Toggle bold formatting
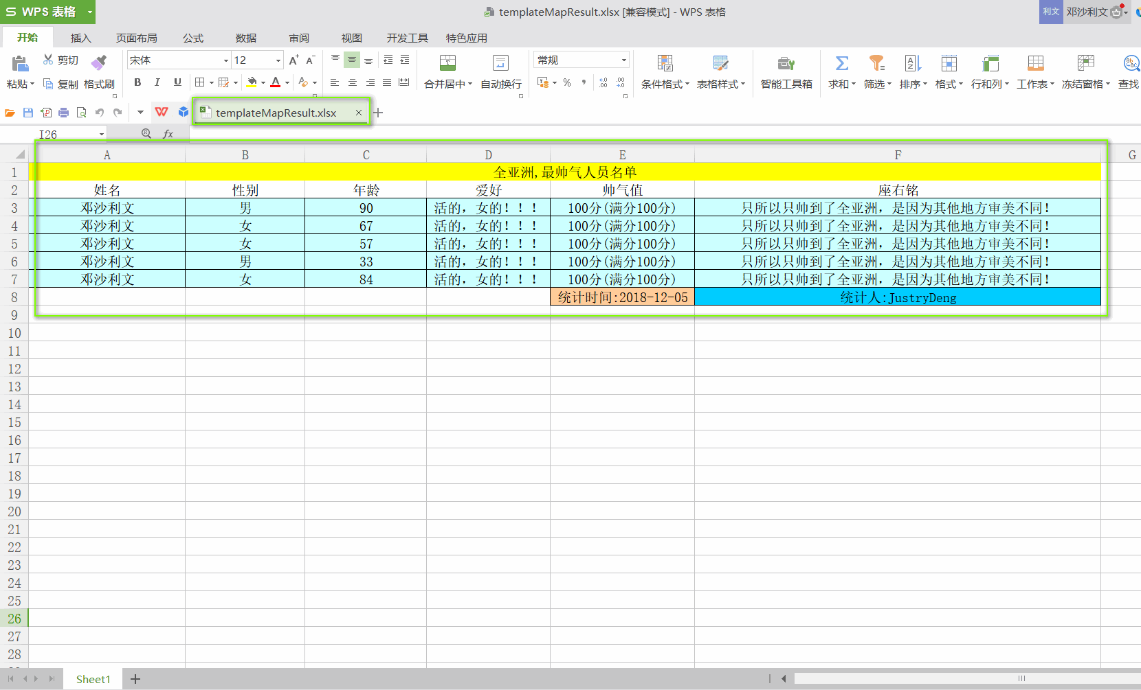This screenshot has height=690, width=1141. click(137, 82)
